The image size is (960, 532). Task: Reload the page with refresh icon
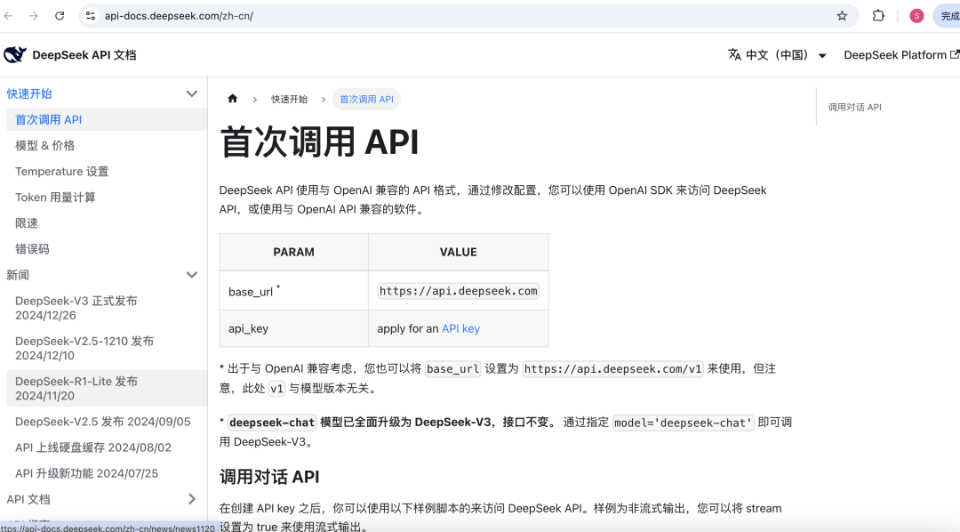point(60,16)
